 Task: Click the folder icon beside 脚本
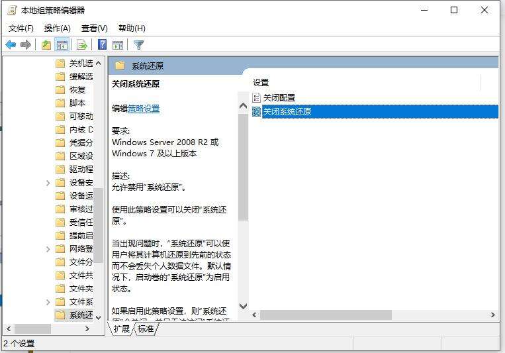pyautogui.click(x=60, y=103)
